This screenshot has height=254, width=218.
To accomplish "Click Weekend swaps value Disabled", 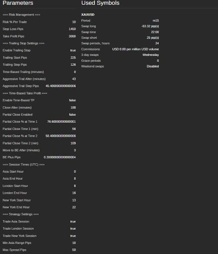I will (x=153, y=66).
